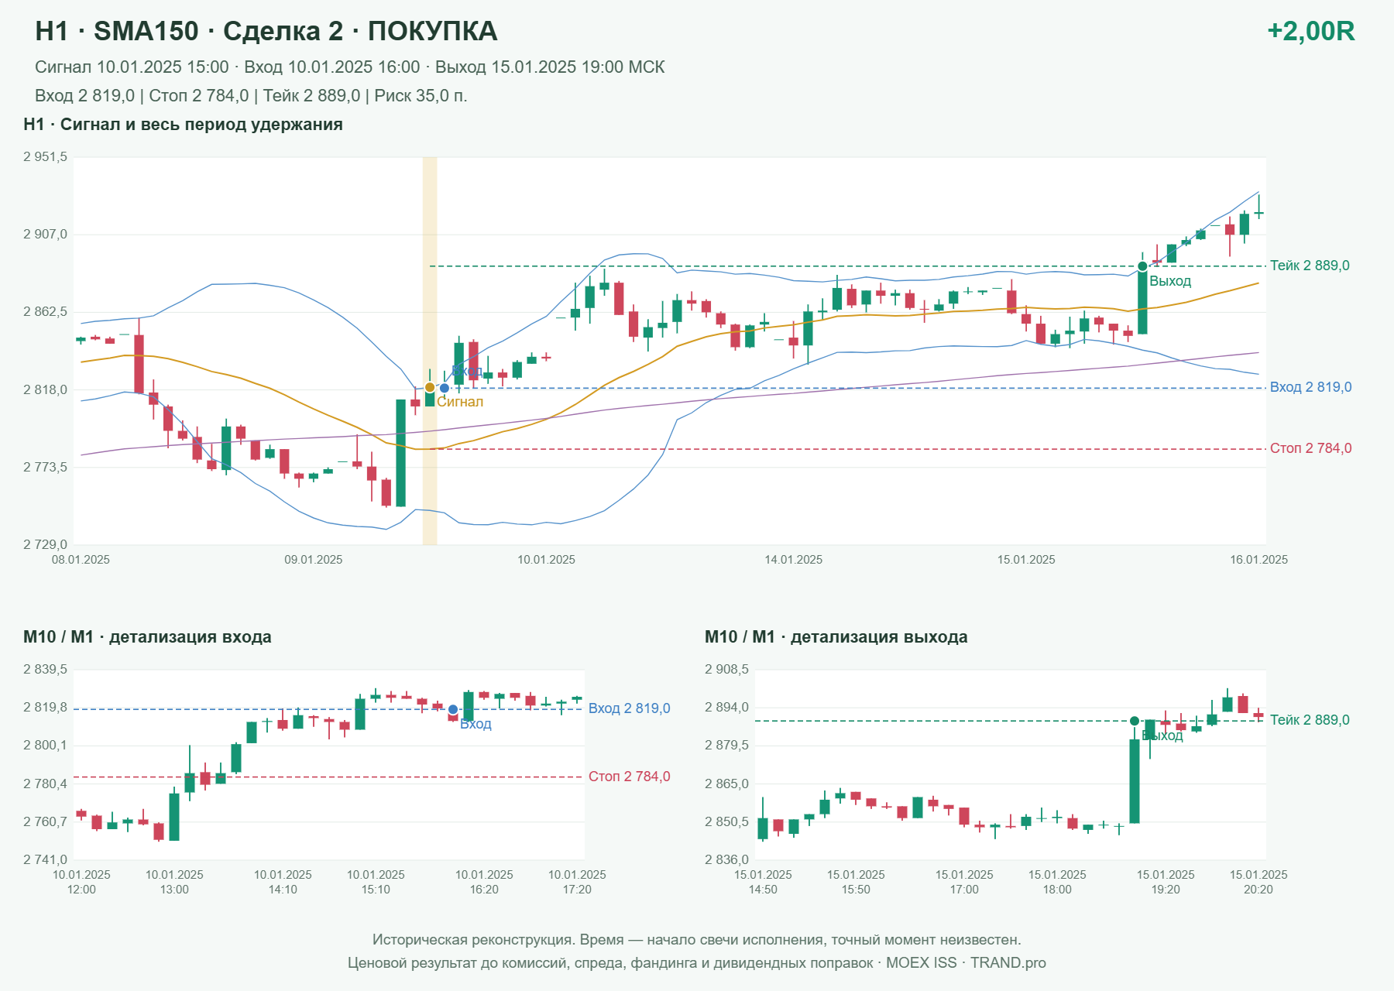Click the '10.01.2025 12:00' time axis label
Screen dimensions: 1394x991
(81, 883)
